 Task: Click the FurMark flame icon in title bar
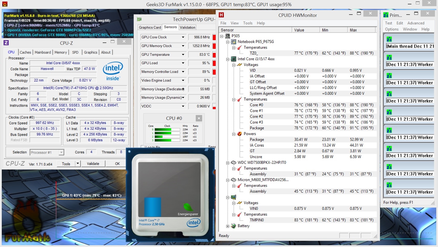click(5, 4)
